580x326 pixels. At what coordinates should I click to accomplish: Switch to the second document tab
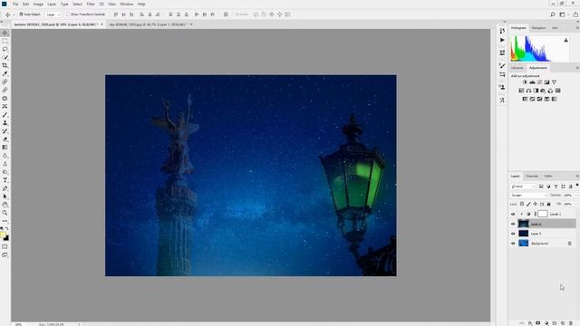point(148,24)
